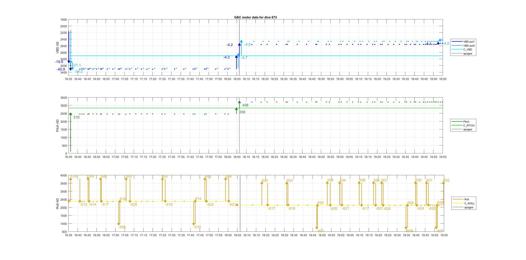Click the "604" roll annotation

[343, 180]
